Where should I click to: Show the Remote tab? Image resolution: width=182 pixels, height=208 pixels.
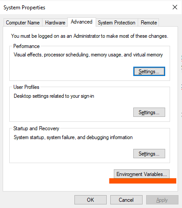[x=149, y=23]
